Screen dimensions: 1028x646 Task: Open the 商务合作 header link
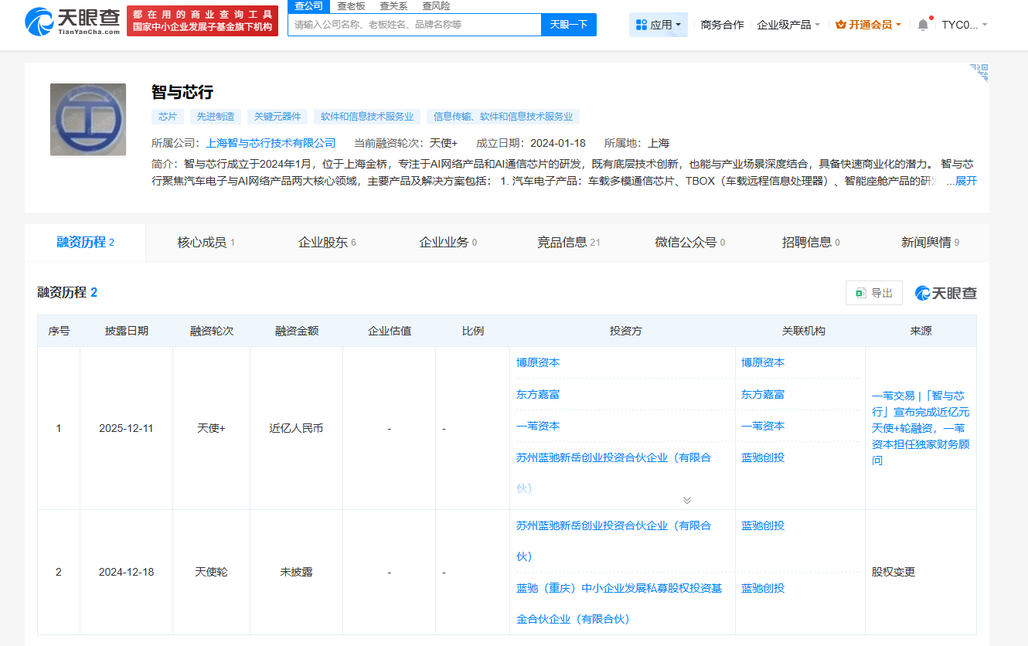722,25
